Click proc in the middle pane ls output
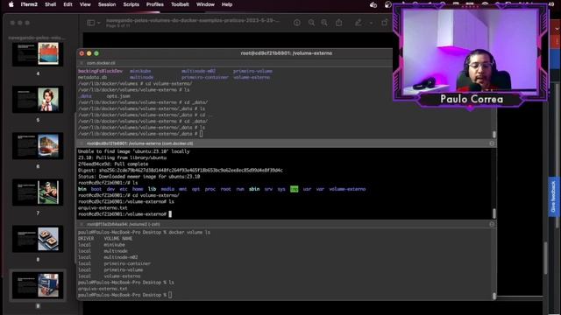The image size is (561, 315). (x=210, y=189)
